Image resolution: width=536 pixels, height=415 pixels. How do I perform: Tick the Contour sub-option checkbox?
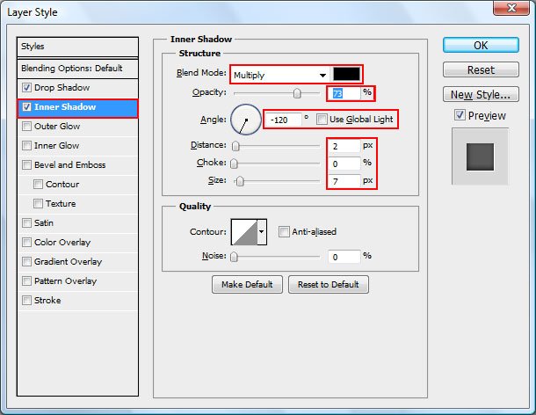(38, 185)
